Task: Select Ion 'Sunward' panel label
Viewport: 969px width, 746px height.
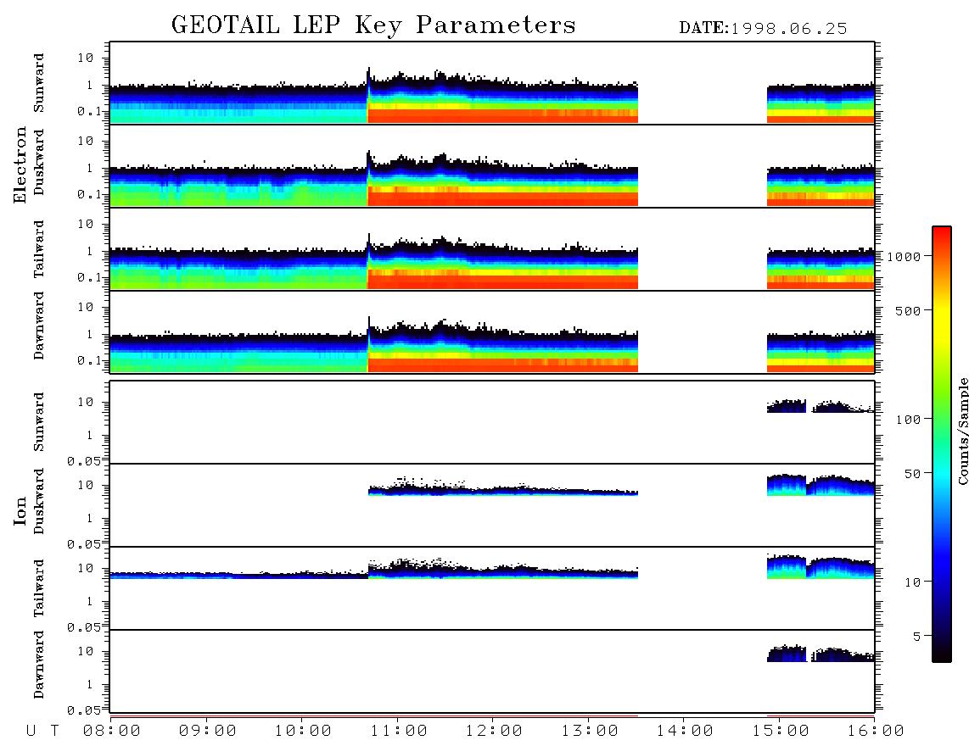Action: coord(39,421)
